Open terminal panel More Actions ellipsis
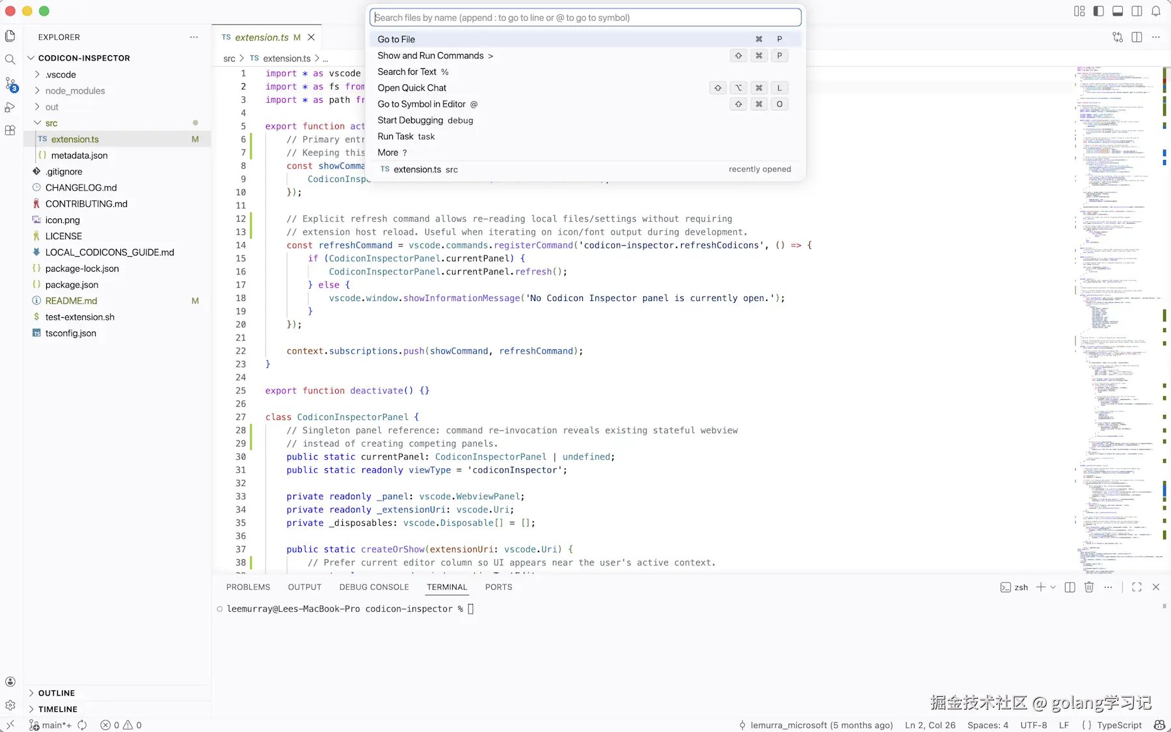This screenshot has width=1171, height=732. click(x=1109, y=587)
